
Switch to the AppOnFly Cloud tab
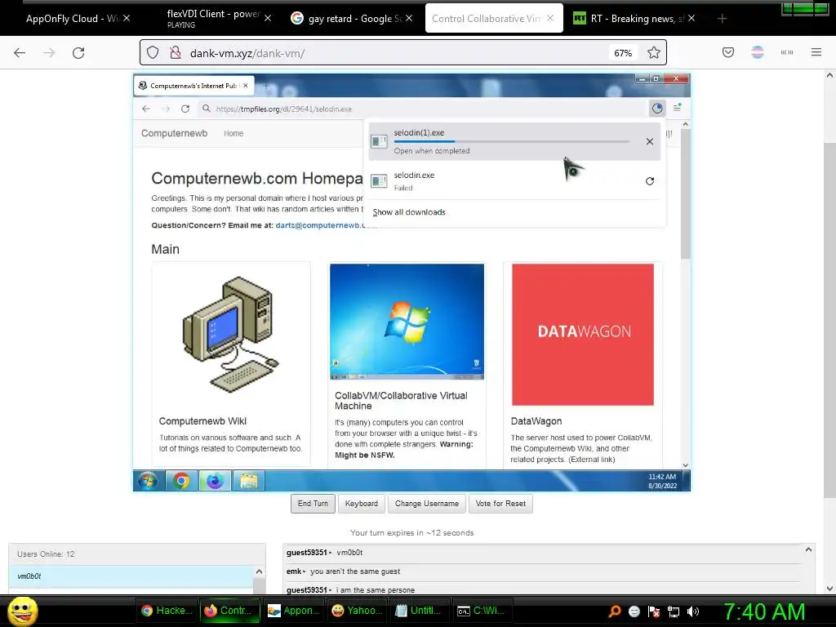[73, 19]
